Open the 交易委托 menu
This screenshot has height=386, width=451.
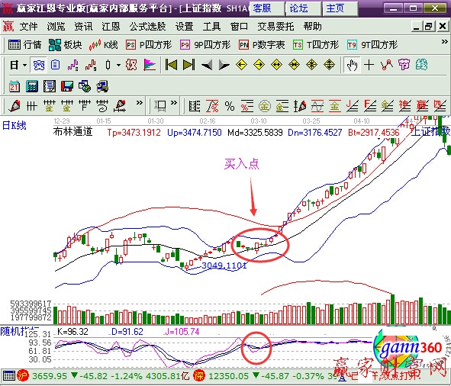(x=275, y=27)
